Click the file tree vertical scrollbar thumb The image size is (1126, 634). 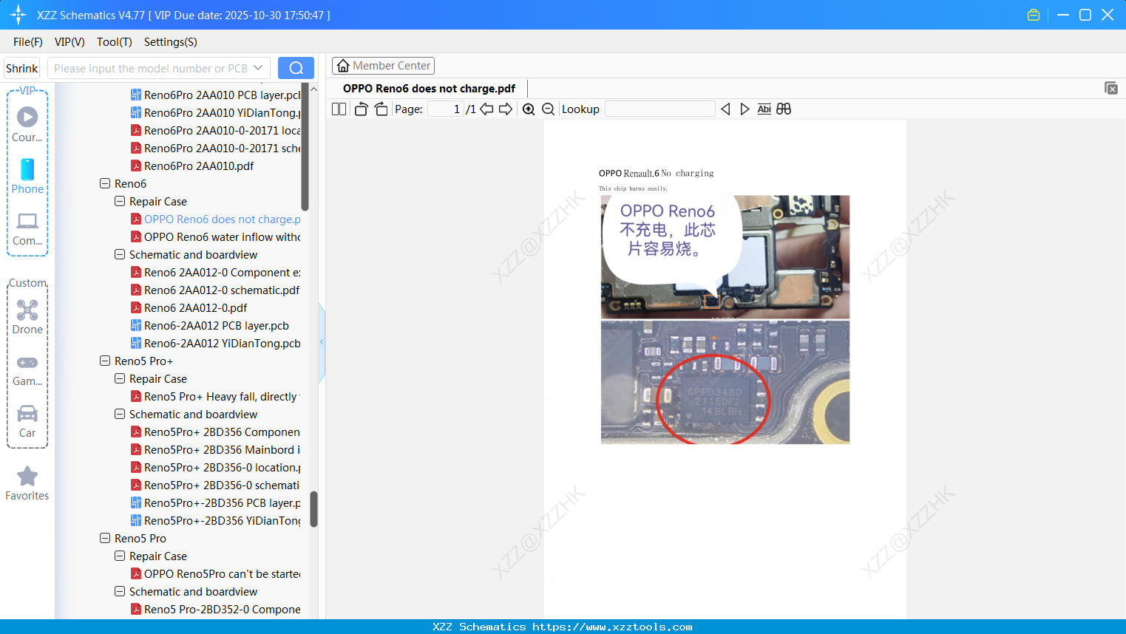313,509
